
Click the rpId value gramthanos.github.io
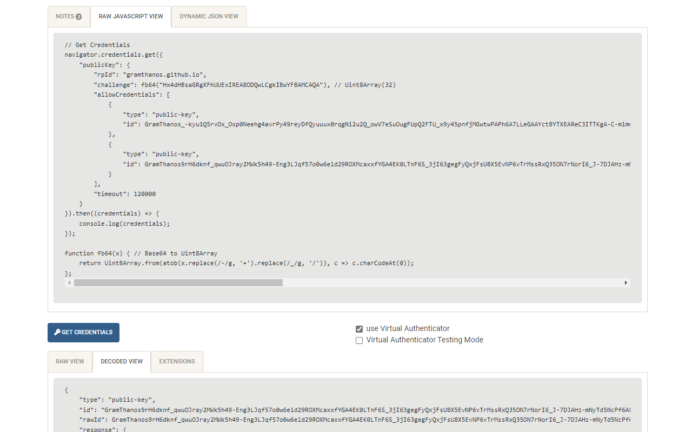tap(165, 75)
